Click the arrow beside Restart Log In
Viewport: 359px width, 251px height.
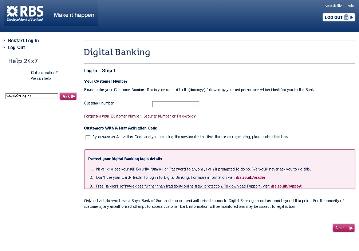pyautogui.click(x=4, y=40)
